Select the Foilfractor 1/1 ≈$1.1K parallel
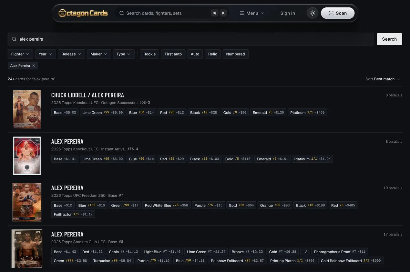This screenshot has height=272, width=410. coord(73,215)
